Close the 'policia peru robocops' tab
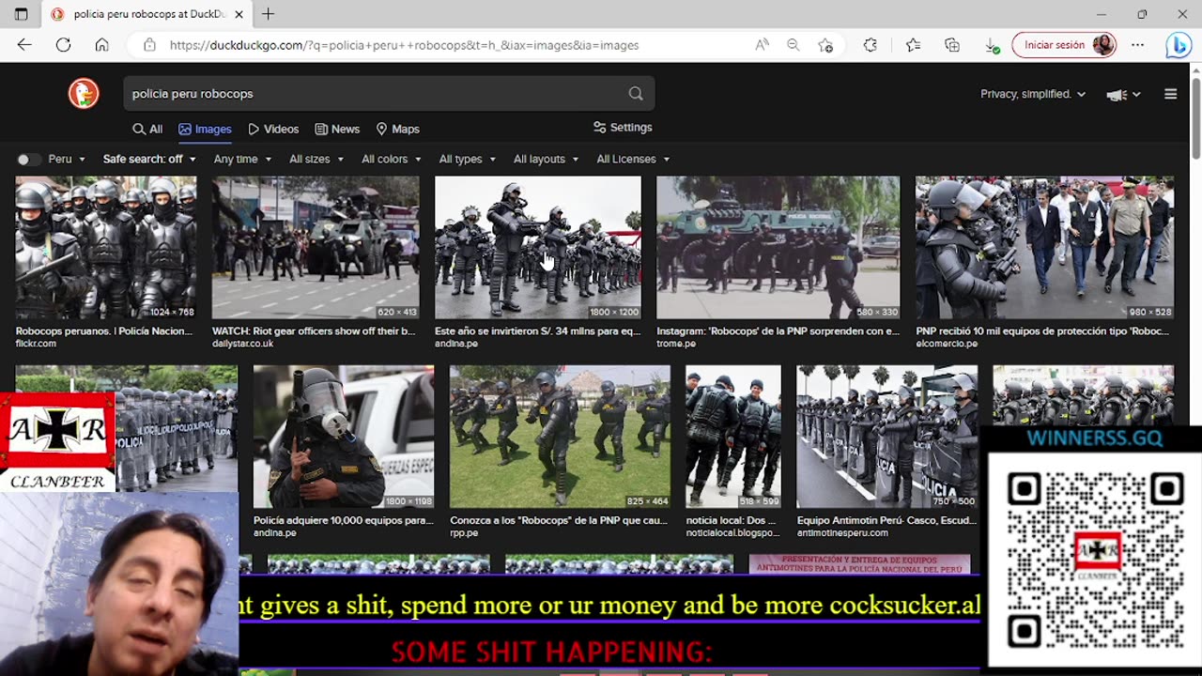1202x676 pixels. pyautogui.click(x=239, y=14)
